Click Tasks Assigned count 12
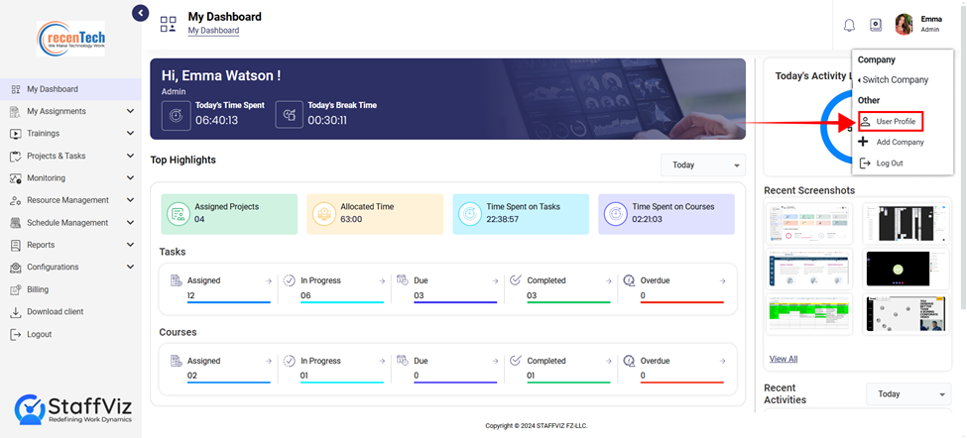Image resolution: width=967 pixels, height=438 pixels. coord(190,295)
